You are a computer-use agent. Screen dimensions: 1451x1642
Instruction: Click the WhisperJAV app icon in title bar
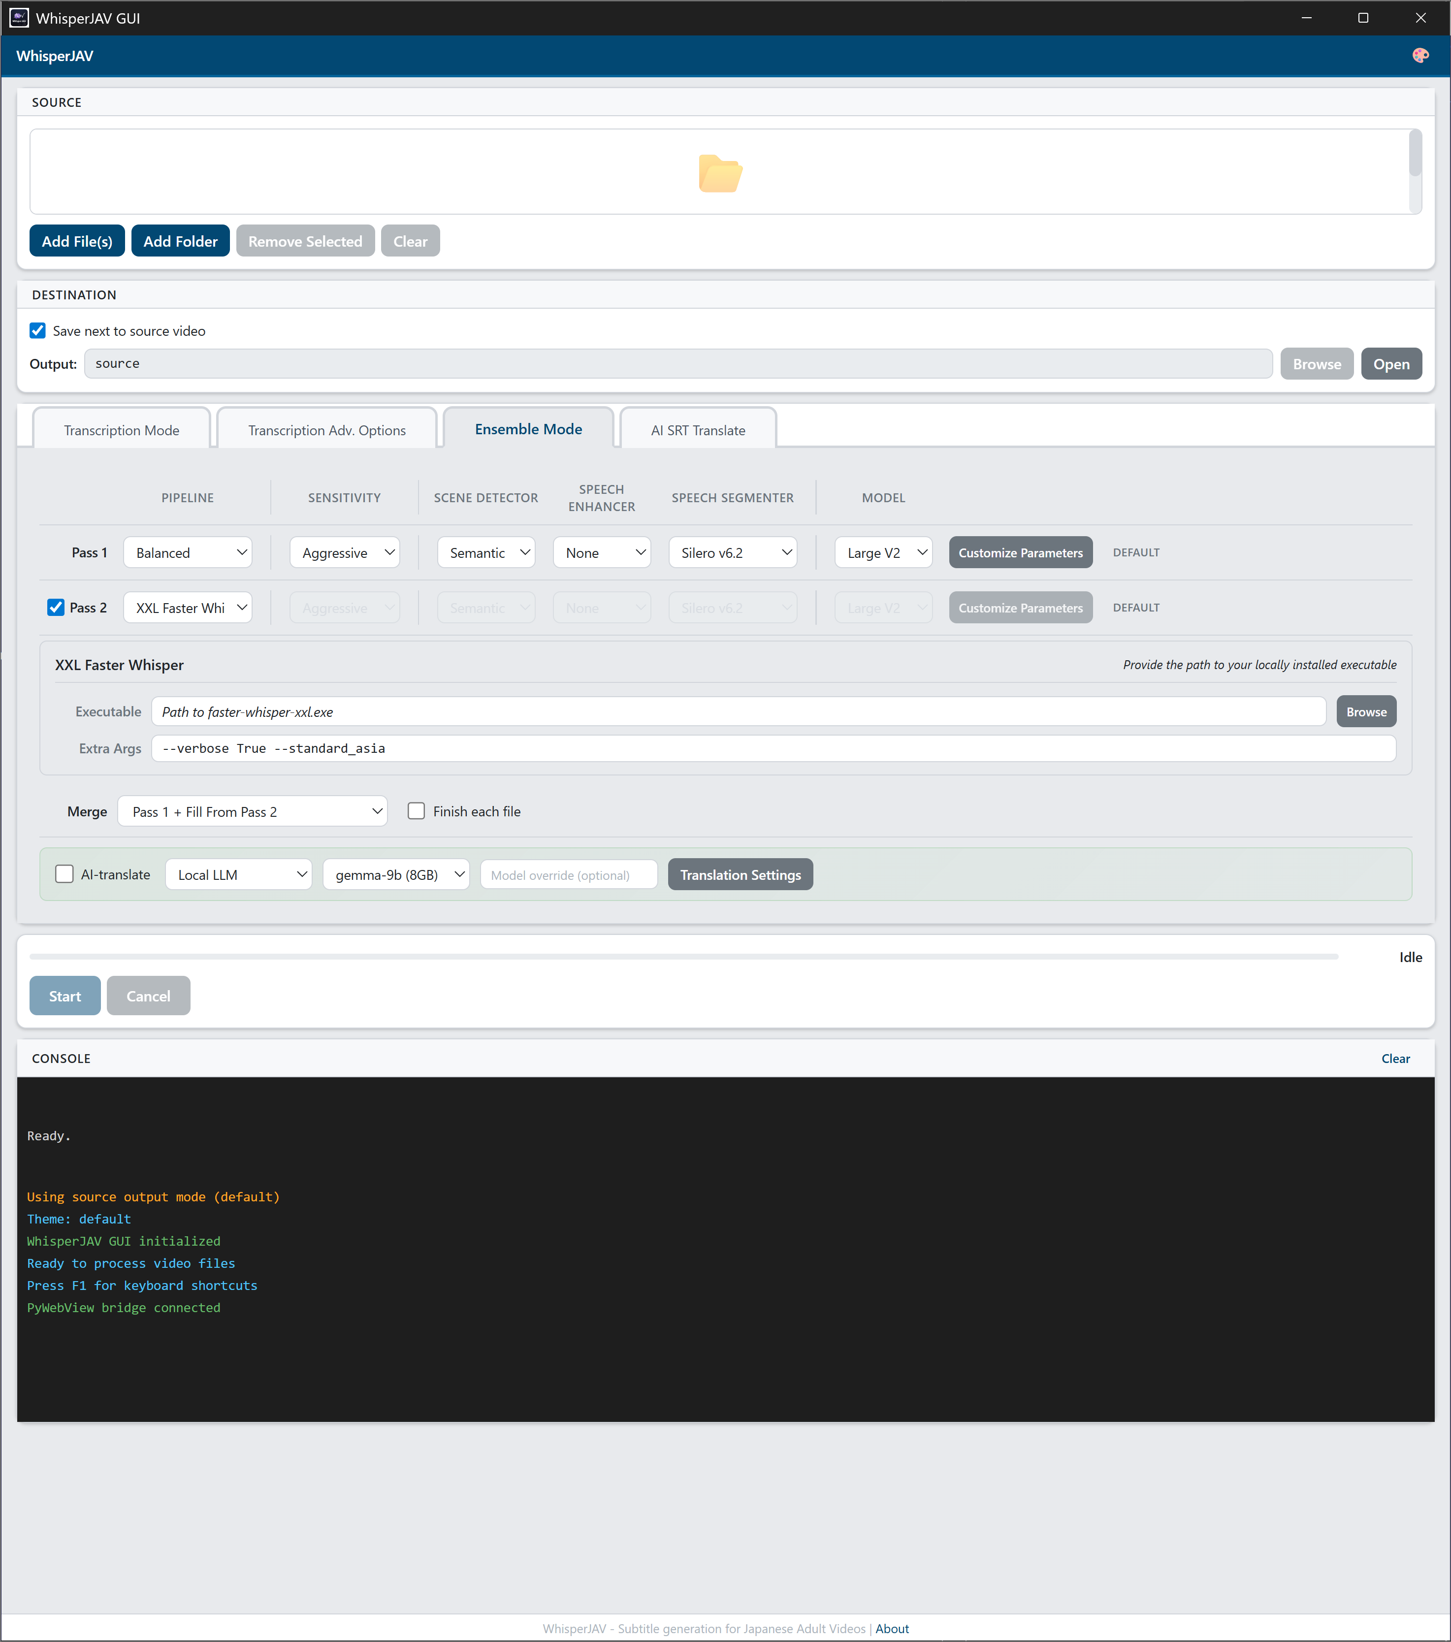tap(19, 18)
